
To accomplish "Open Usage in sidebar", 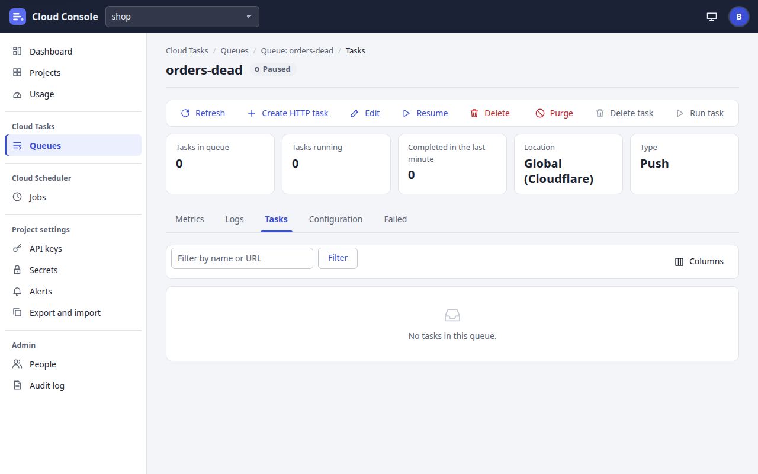I will click(73, 94).
